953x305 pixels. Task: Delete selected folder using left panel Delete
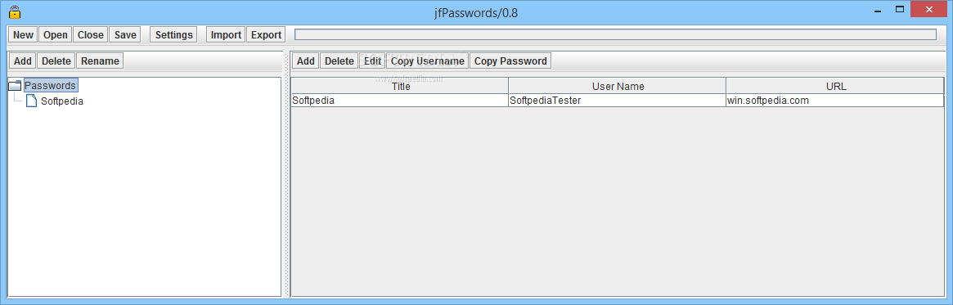[56, 61]
